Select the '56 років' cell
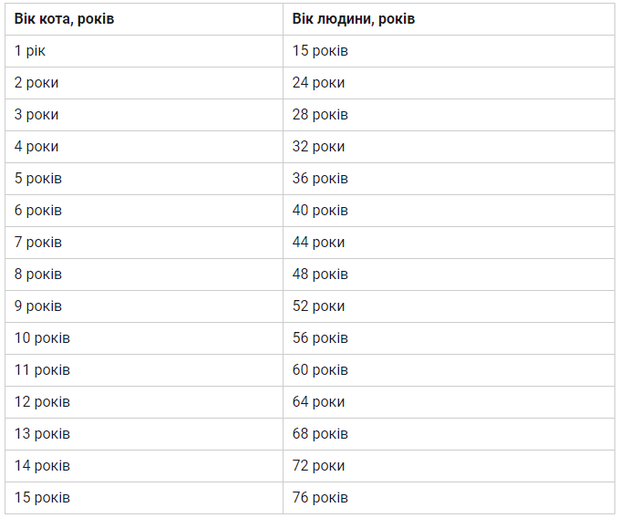This screenshot has height=518, width=619. coord(320,338)
